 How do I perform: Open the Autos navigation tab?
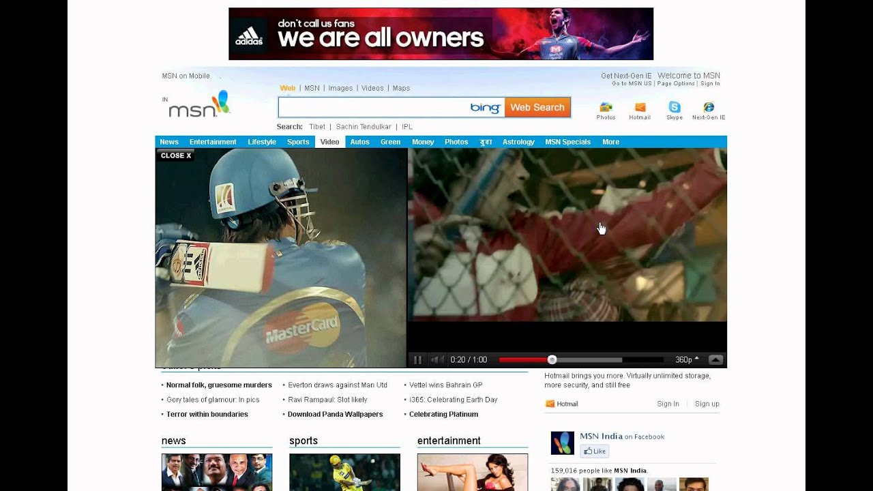coord(359,142)
